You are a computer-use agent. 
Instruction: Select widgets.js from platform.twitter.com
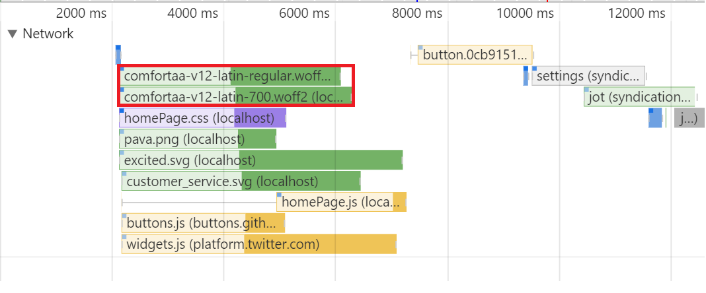tap(258, 245)
